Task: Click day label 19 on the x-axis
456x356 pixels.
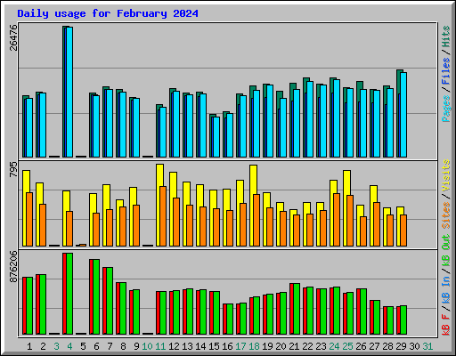Action: coord(267,346)
